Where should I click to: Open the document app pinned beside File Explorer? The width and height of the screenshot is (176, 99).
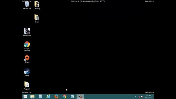click(x=40, y=97)
